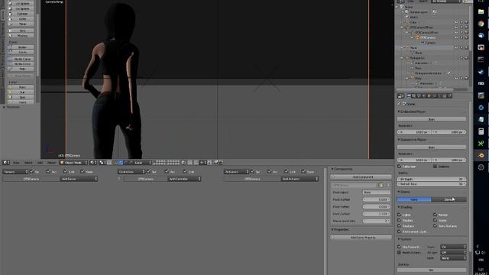Click Add Component button
The image size is (489, 275).
pyautogui.click(x=361, y=176)
